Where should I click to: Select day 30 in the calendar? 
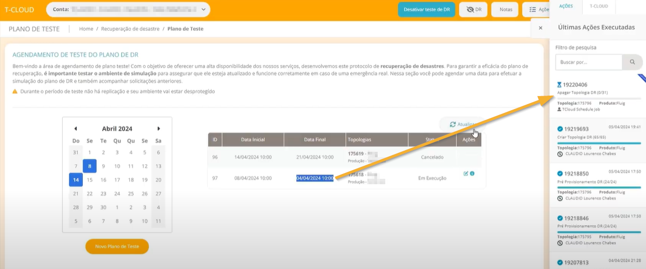tap(103, 207)
